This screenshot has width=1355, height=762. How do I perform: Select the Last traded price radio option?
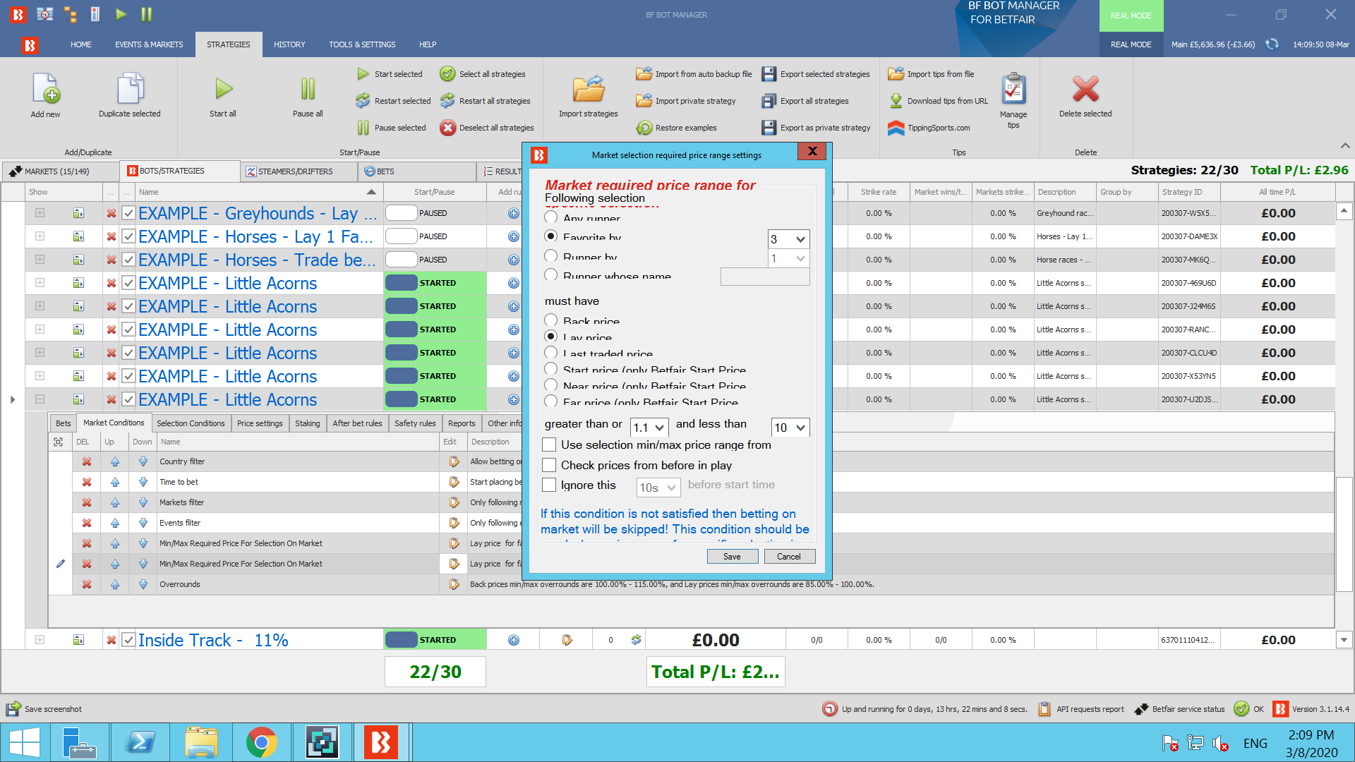pos(551,353)
